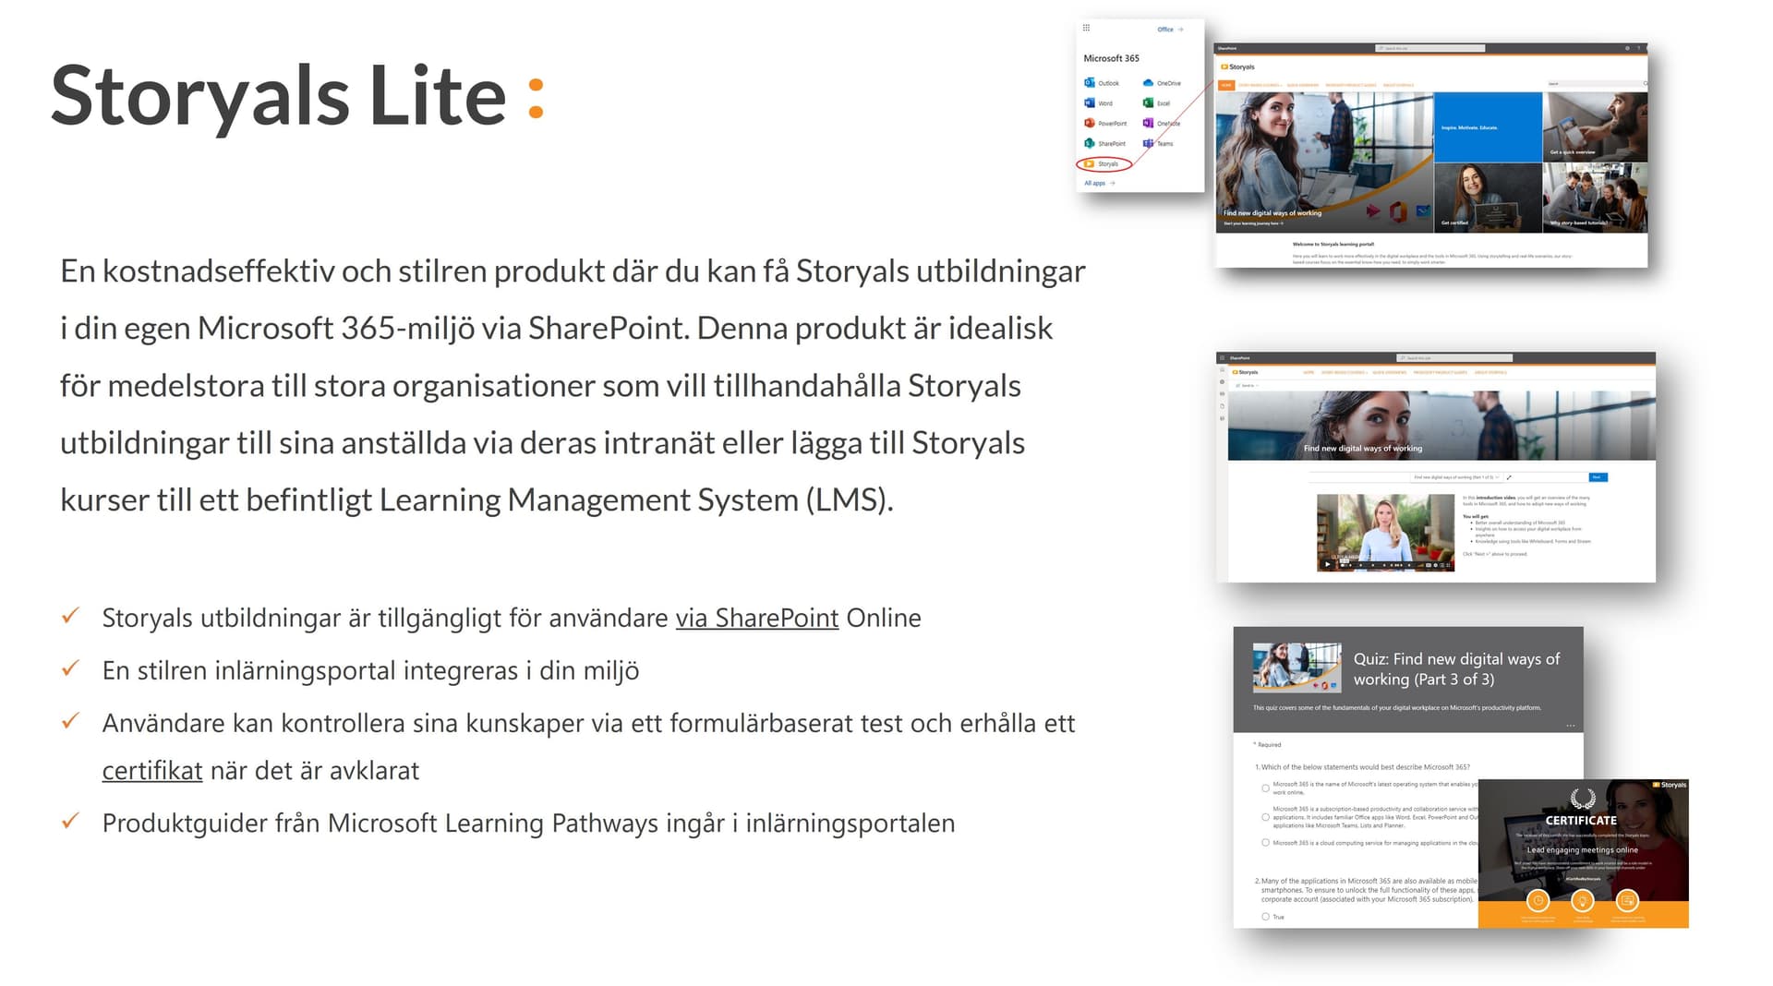Click the search field right of portal tabs
The height and width of the screenshot is (986, 1773).
(x=1597, y=84)
